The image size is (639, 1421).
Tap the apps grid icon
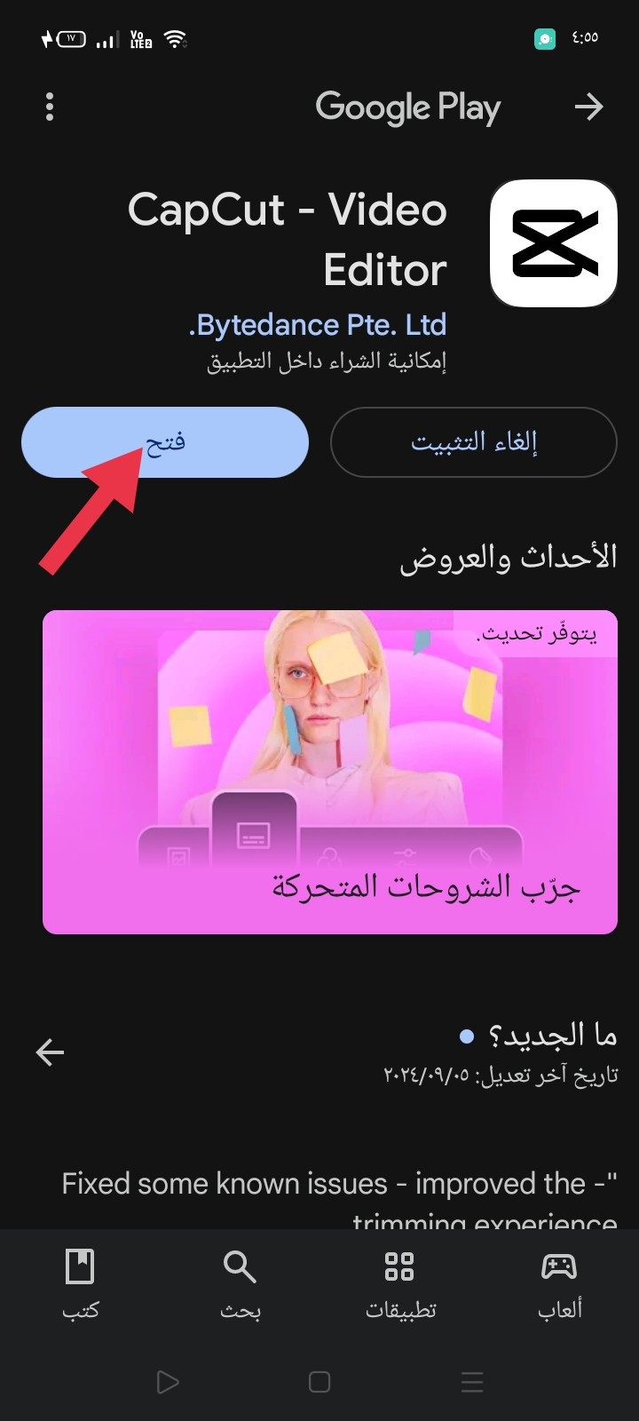click(399, 1266)
